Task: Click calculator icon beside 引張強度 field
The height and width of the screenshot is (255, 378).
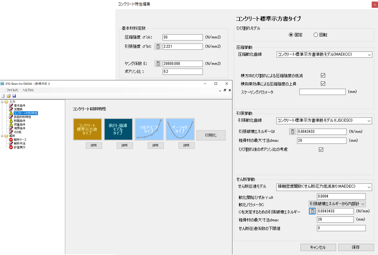Action: click(158, 47)
